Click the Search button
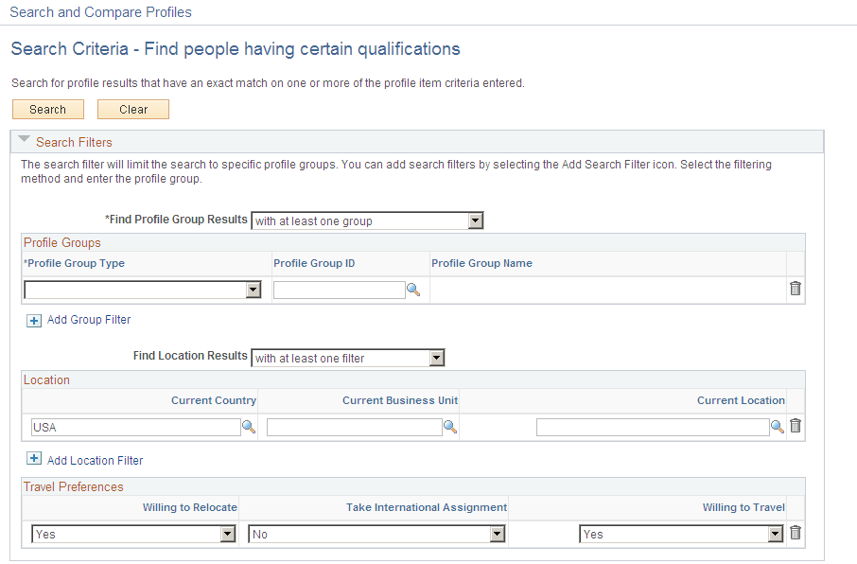The width and height of the screenshot is (857, 564). point(47,109)
